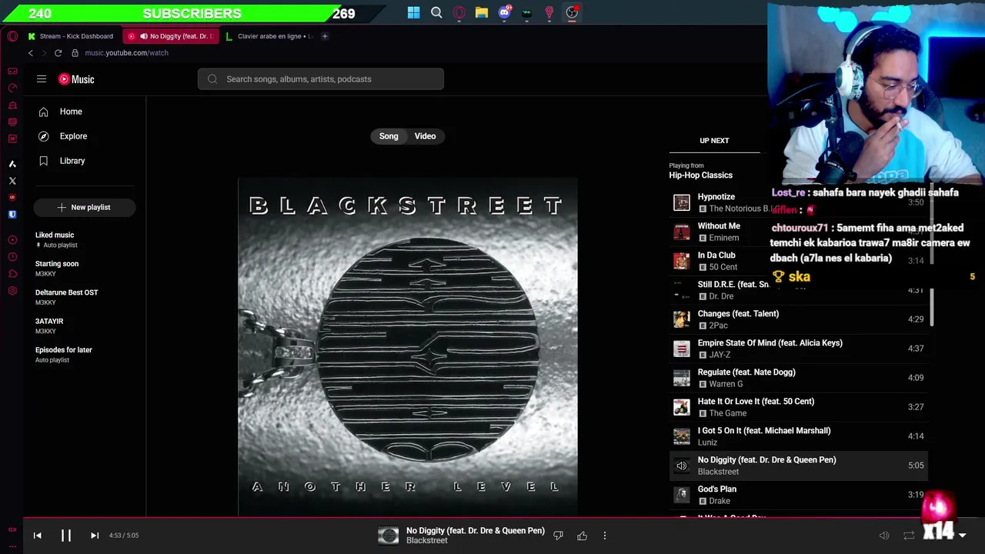Select the currently playing No Diggity queue row
This screenshot has height=554, width=985.
pyautogui.click(x=798, y=466)
